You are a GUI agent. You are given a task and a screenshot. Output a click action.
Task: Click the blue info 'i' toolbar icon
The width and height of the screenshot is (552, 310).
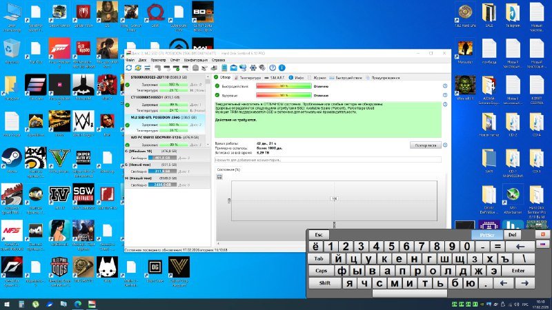tap(282, 68)
